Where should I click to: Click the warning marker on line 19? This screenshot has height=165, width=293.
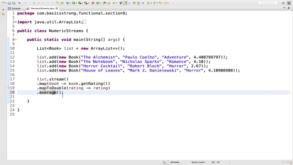8,88
